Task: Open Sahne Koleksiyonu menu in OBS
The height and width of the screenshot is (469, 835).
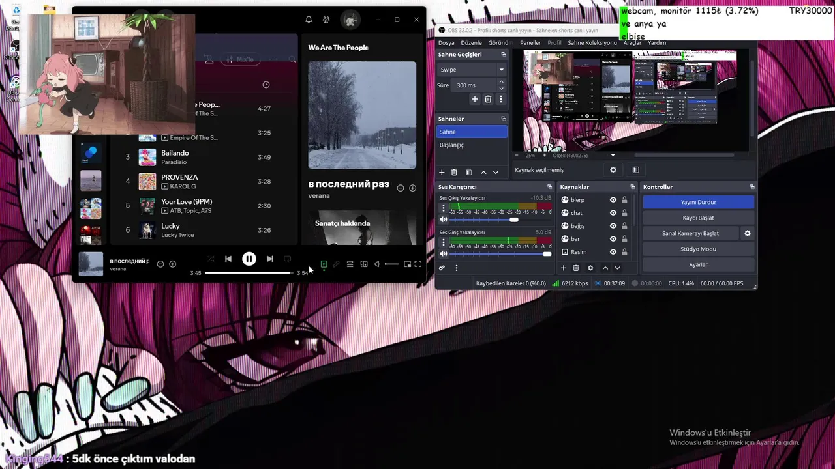Action: (592, 42)
